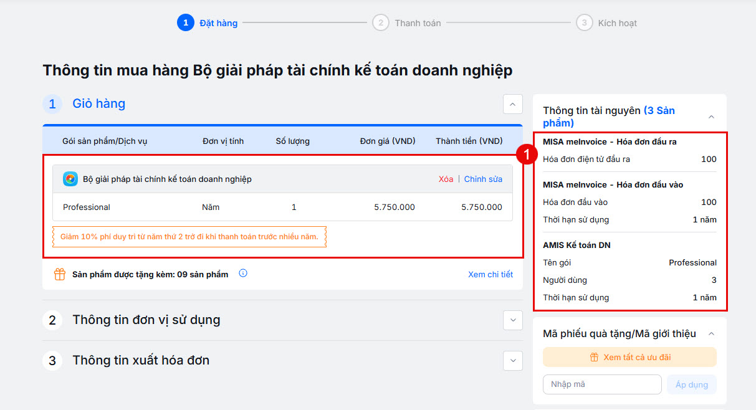Screen dimensions: 756x410
Task: Go to Thanh toán step label
Action: pos(418,23)
